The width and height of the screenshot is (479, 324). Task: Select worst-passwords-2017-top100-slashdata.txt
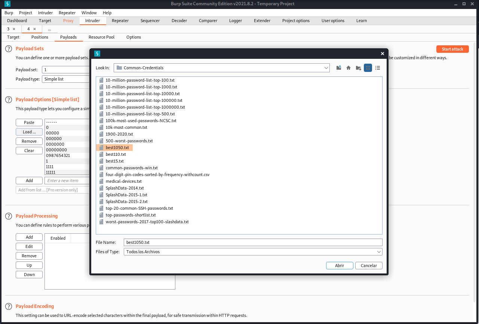pyautogui.click(x=147, y=222)
